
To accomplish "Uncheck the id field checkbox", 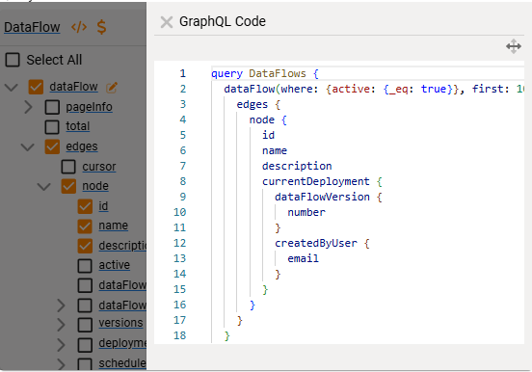I will pyautogui.click(x=85, y=206).
